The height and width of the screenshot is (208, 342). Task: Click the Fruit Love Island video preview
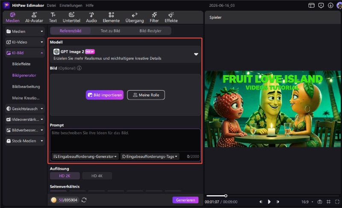pos(273,109)
